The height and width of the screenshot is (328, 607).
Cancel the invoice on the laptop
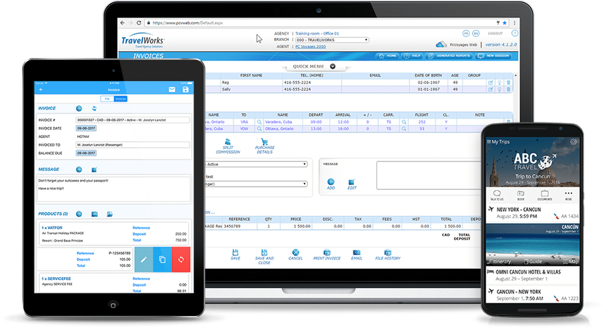(295, 255)
